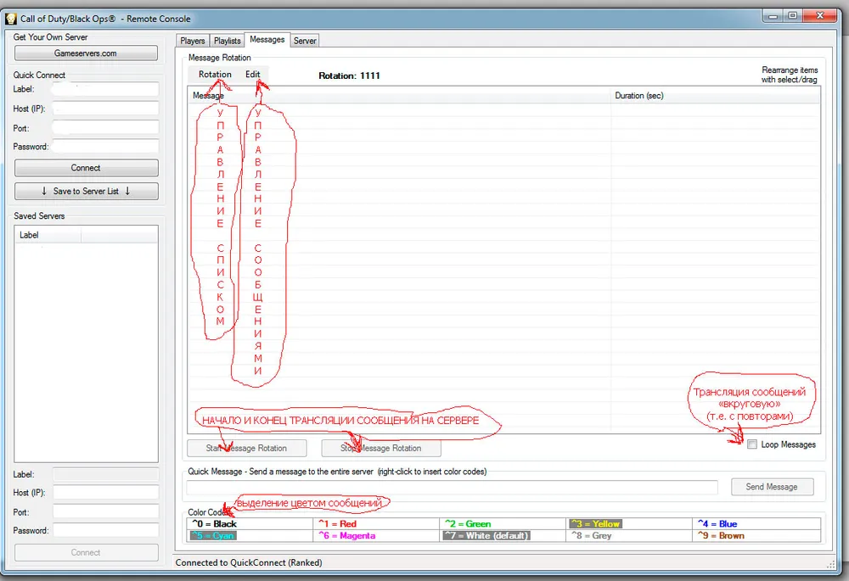Pick the ^1 = Red color code
The image size is (849, 581).
(x=336, y=524)
